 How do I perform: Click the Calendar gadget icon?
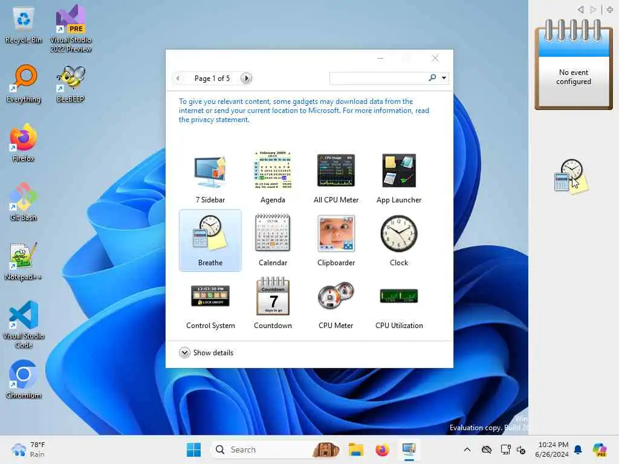(273, 233)
